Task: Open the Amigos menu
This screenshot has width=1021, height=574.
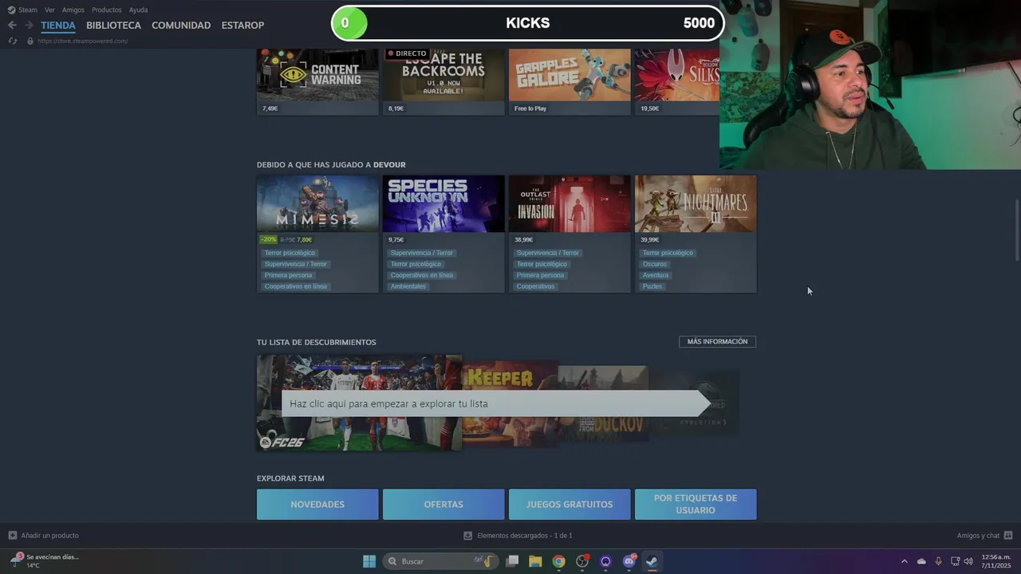Action: click(x=73, y=10)
